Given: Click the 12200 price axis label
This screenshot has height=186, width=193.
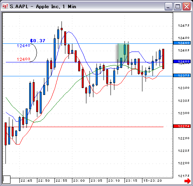Looking at the screenshot, I should tap(184, 163).
